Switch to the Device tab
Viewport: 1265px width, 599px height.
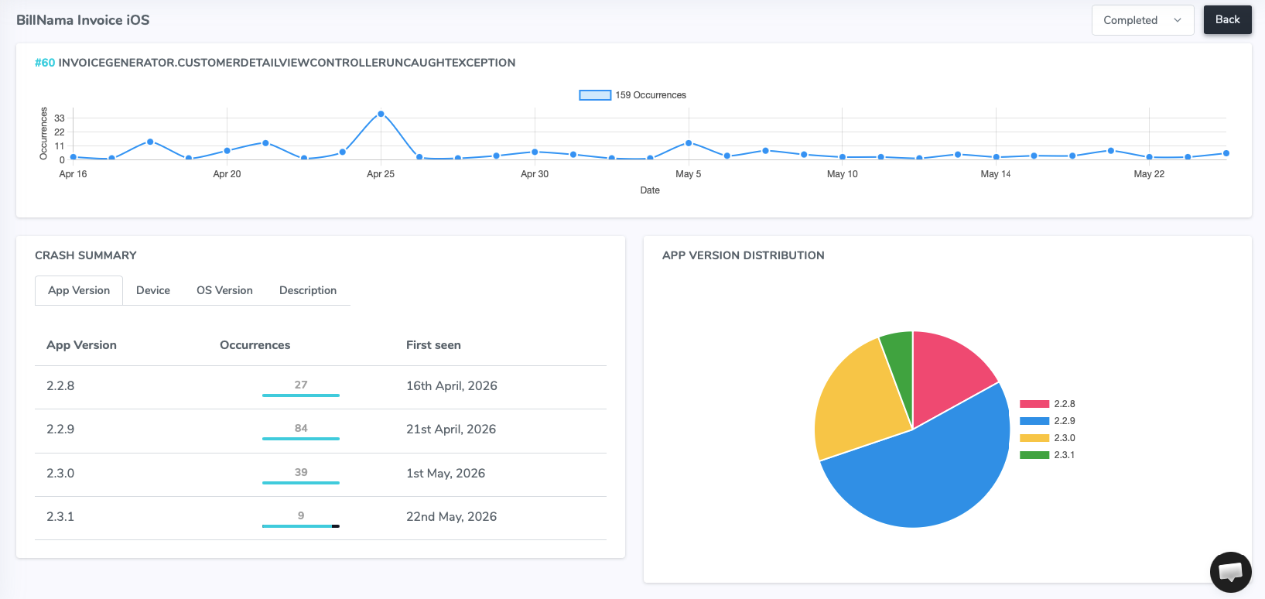(153, 290)
